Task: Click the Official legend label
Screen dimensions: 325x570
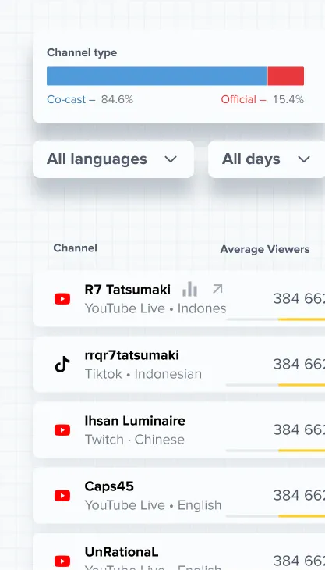Action: click(x=238, y=99)
